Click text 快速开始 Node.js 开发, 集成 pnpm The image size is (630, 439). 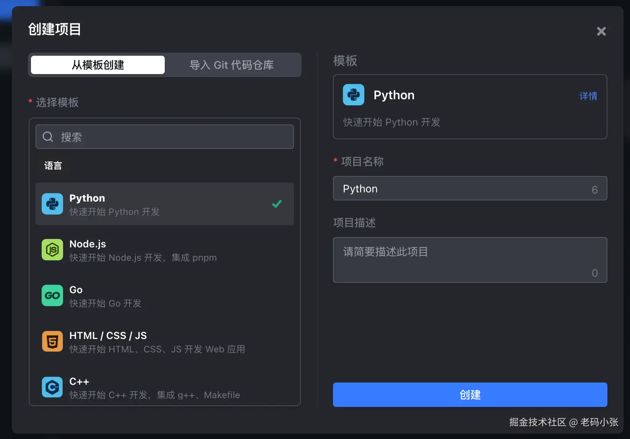pyautogui.click(x=143, y=258)
